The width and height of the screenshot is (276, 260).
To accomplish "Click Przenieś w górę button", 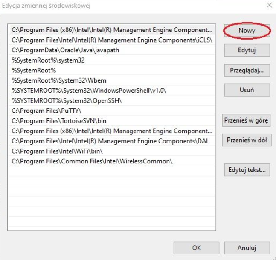I will tap(247, 120).
